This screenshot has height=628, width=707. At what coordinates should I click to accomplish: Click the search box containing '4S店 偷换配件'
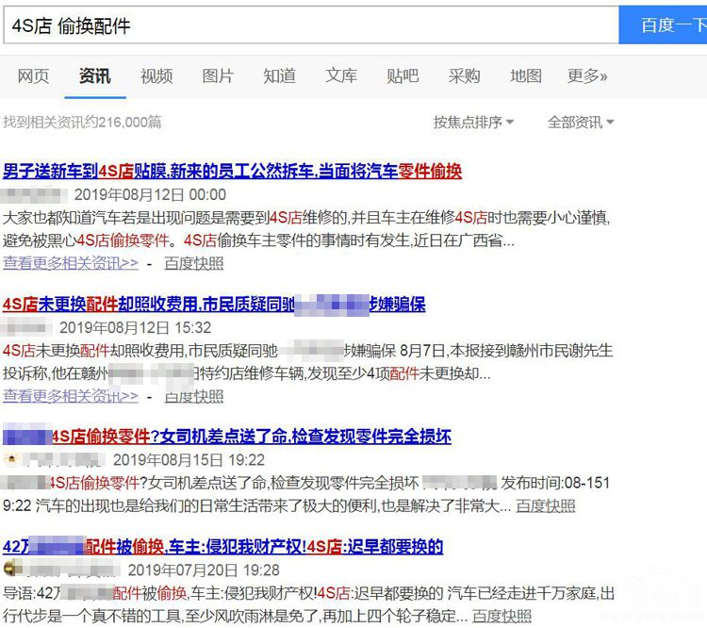(x=309, y=25)
